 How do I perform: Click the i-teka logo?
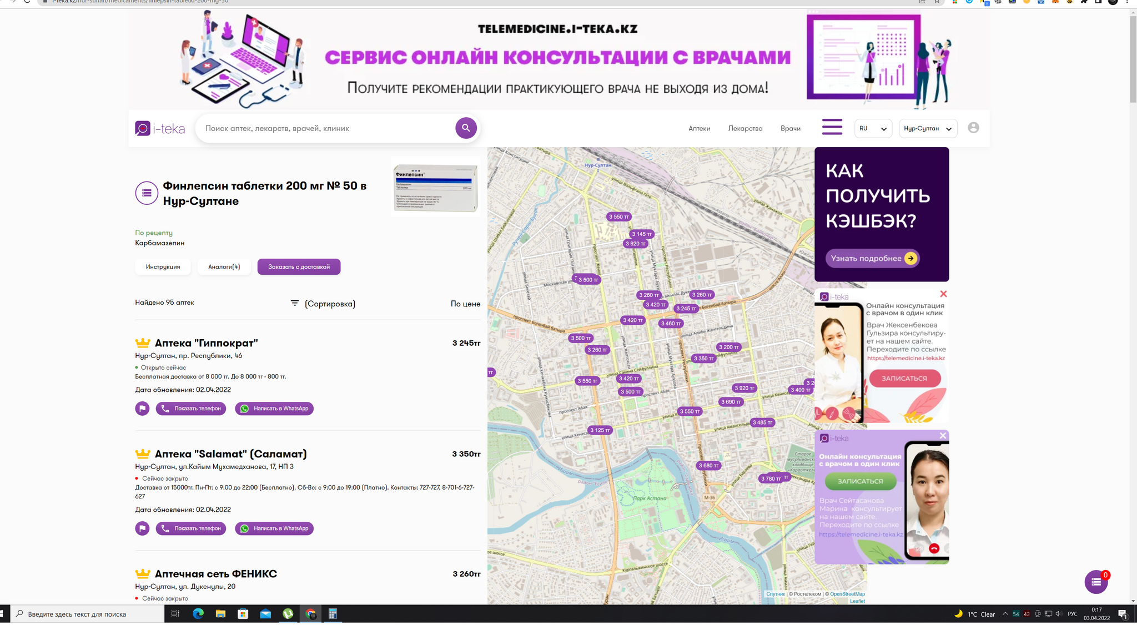pyautogui.click(x=160, y=129)
